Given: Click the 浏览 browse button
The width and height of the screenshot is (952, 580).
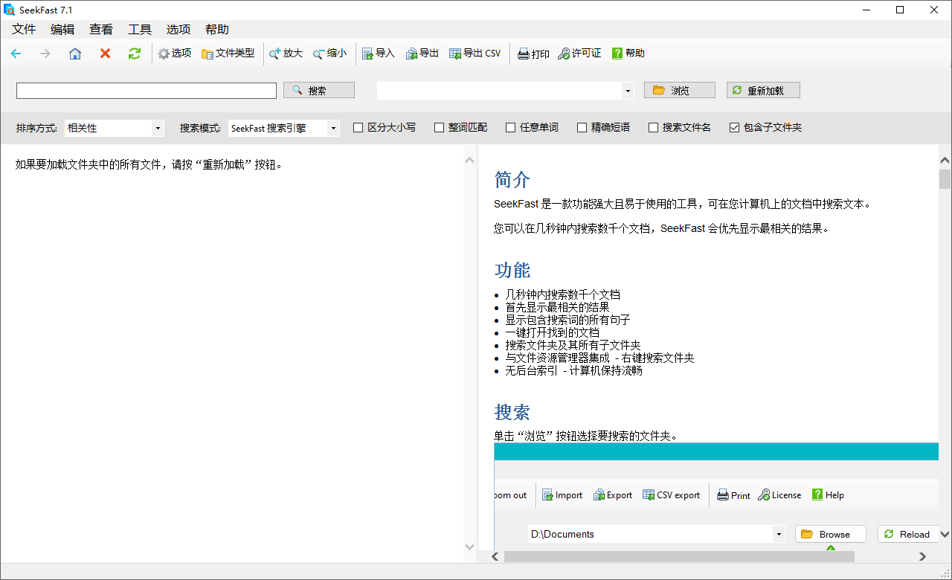Looking at the screenshot, I should point(680,90).
